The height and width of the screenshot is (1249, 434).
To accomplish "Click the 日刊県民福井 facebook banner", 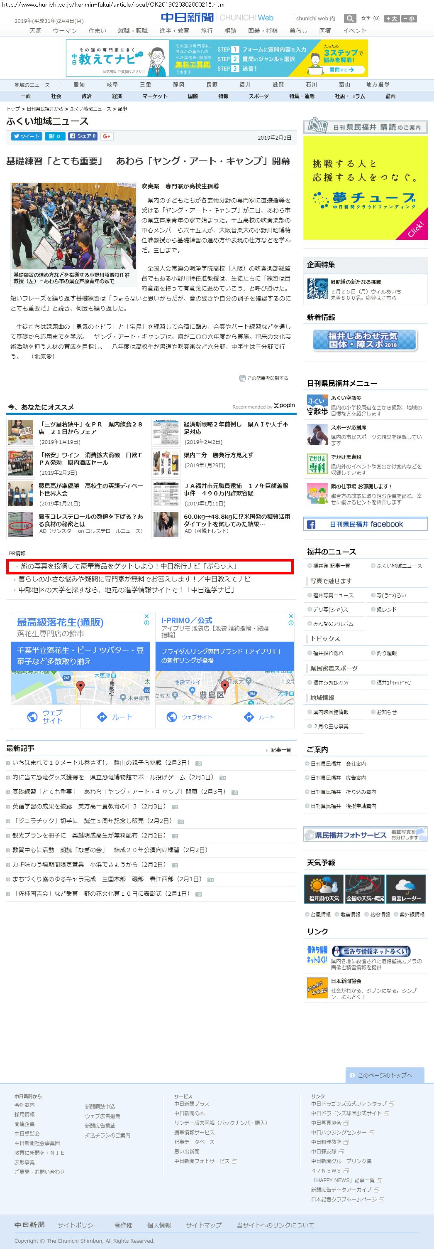I will (x=365, y=524).
